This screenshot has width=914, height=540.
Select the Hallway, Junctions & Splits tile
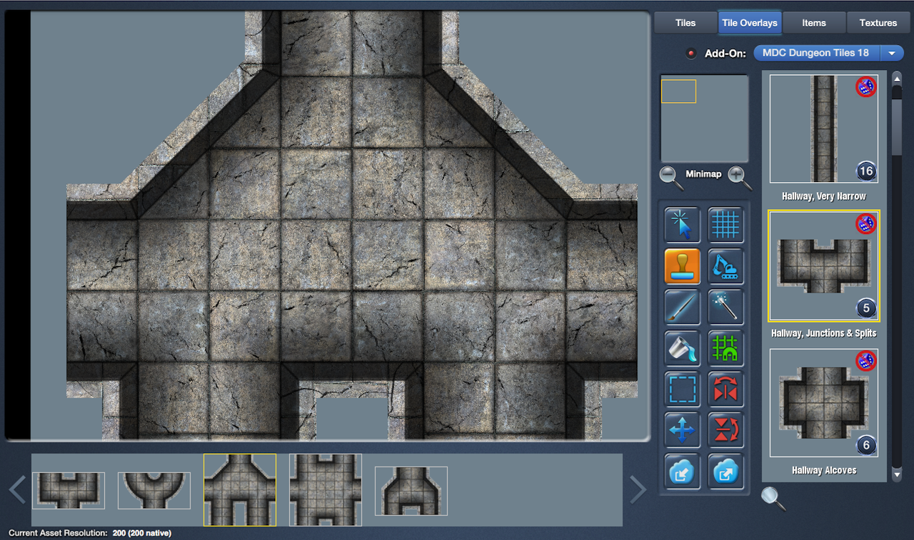[824, 266]
